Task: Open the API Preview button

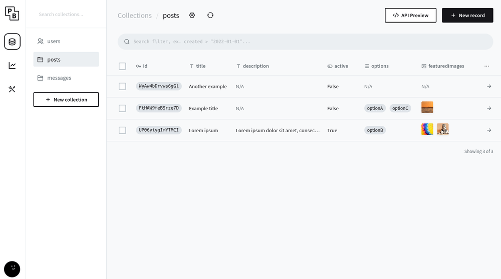Action: 410,16
